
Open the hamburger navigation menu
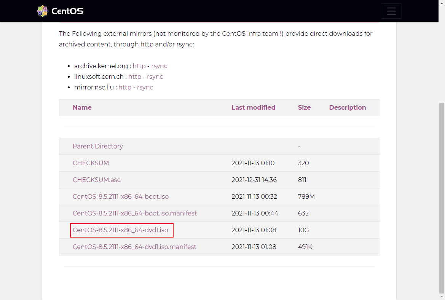(x=391, y=11)
